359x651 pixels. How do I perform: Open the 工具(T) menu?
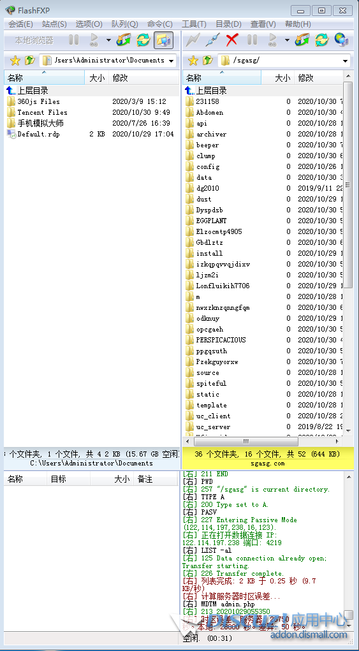coord(194,24)
